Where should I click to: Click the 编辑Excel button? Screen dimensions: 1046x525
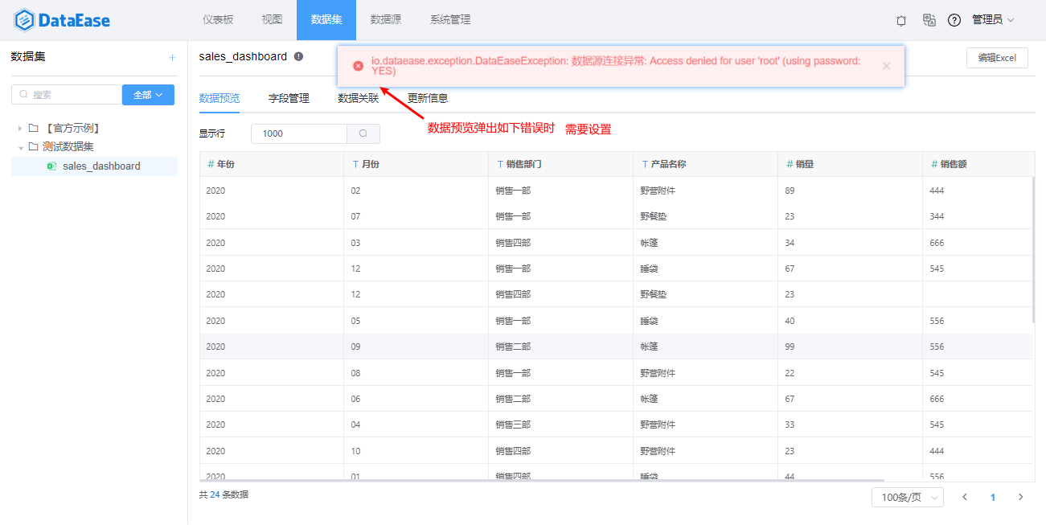click(996, 58)
